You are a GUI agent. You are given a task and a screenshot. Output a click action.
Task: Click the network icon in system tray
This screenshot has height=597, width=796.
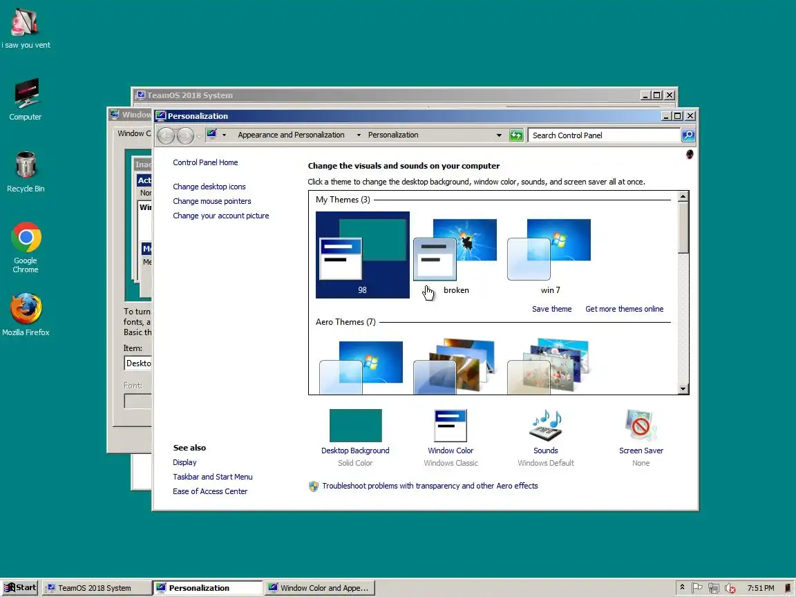pos(713,588)
